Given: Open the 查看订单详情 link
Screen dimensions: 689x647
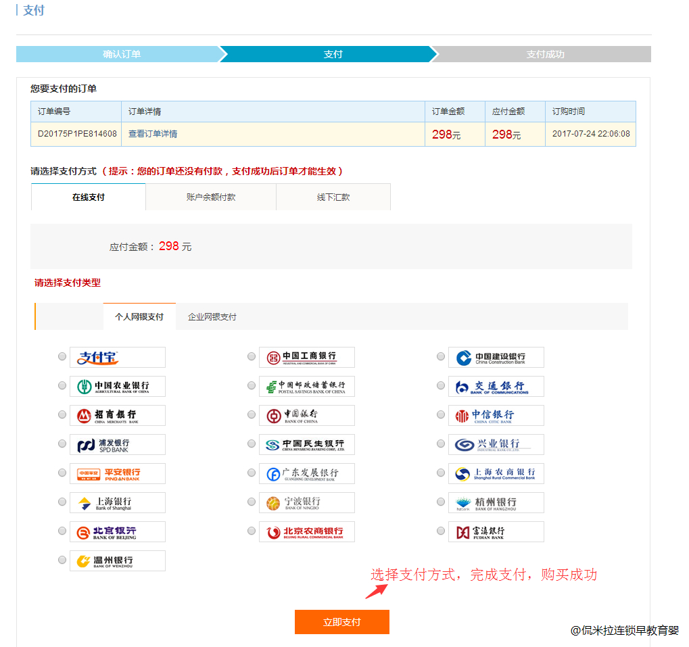Looking at the screenshot, I should coord(153,134).
